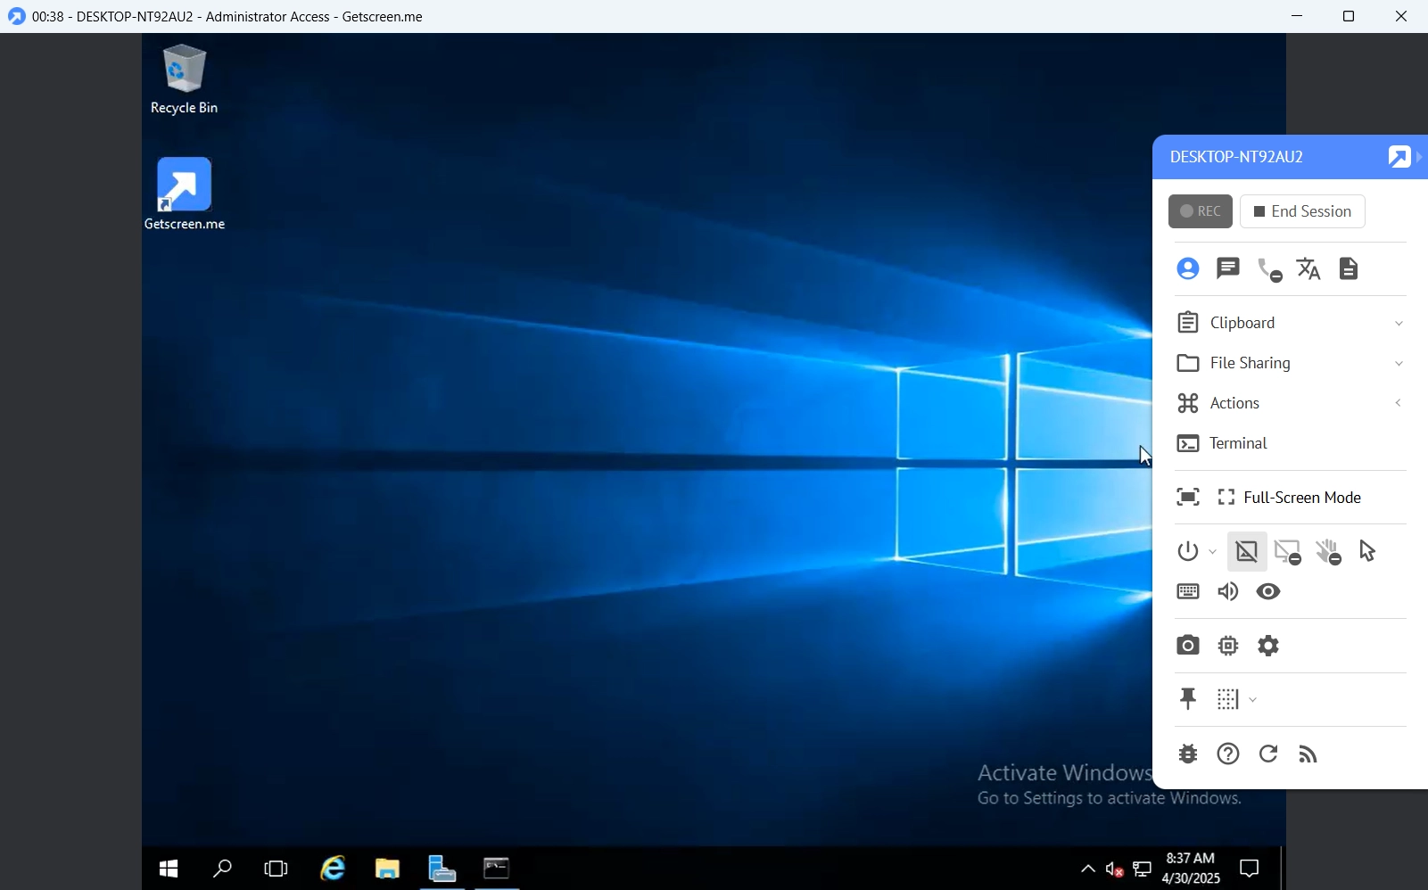
Task: Click the chat message icon
Action: pyautogui.click(x=1228, y=268)
